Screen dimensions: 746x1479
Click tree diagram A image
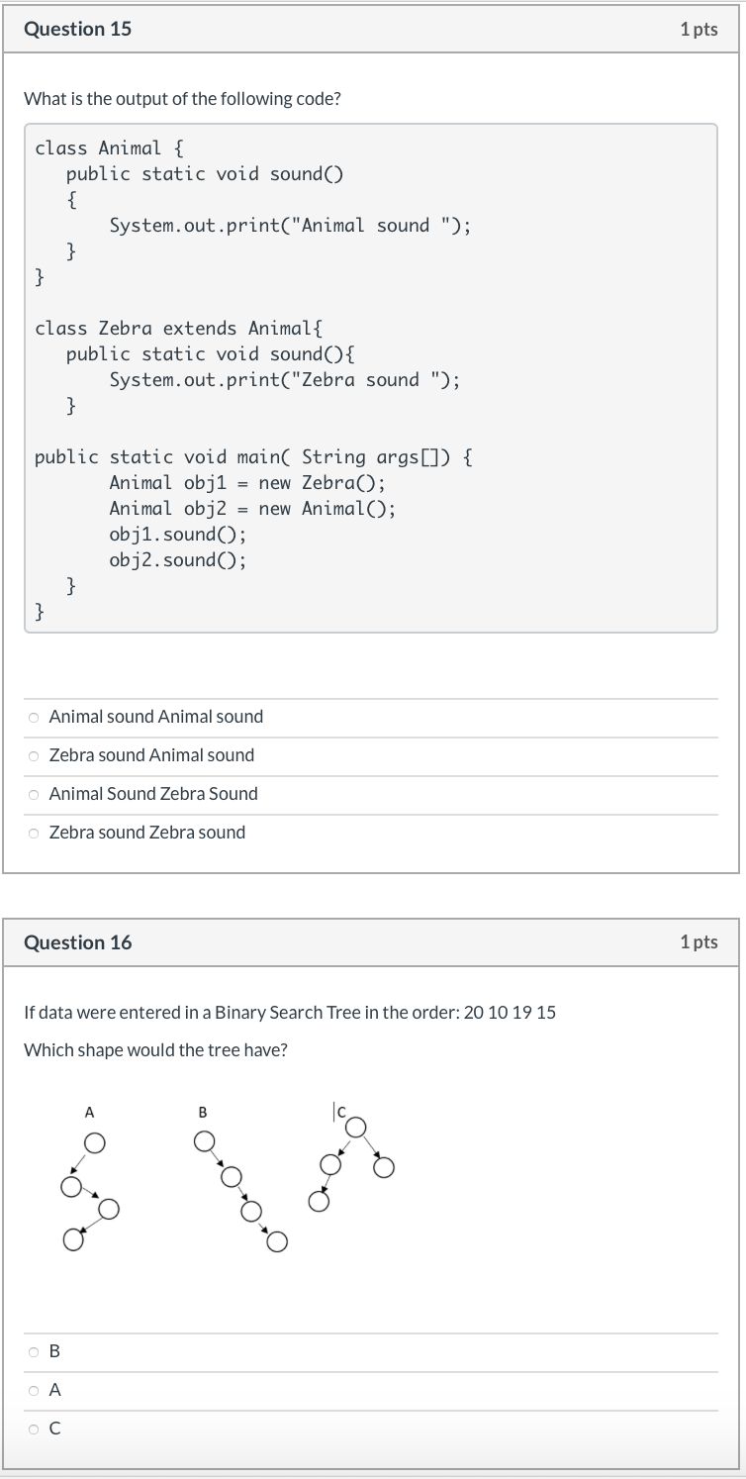click(89, 1180)
